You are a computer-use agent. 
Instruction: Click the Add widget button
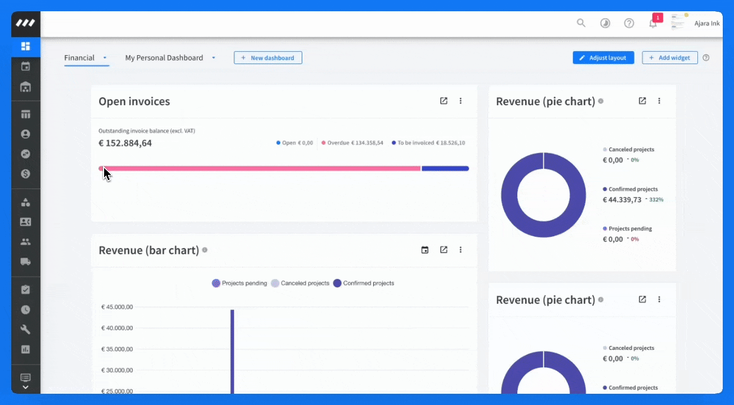(x=670, y=57)
